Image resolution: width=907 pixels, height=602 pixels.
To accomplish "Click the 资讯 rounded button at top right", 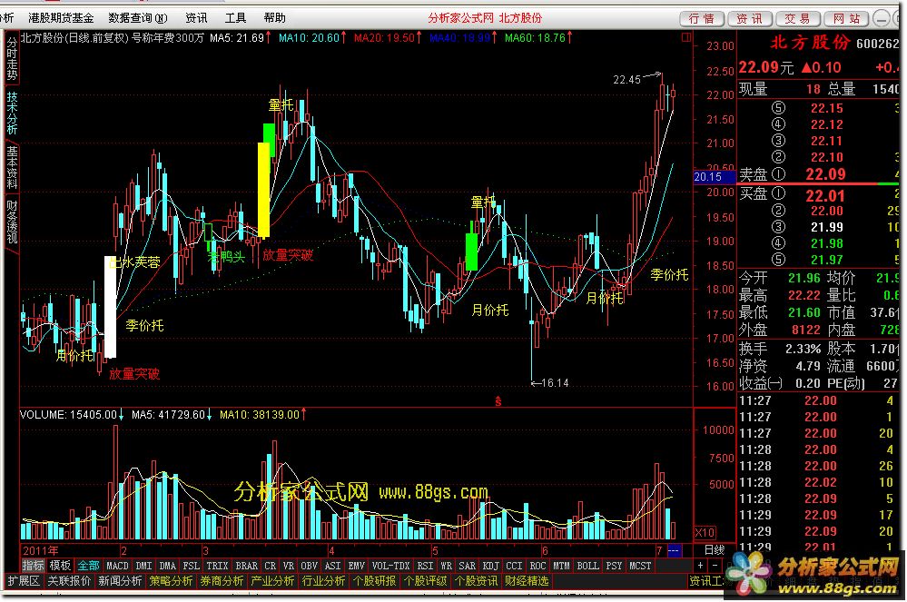I will click(750, 19).
